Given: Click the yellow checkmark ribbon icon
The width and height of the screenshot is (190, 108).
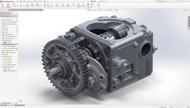Looking at the screenshot, I should pyautogui.click(x=21, y=4).
